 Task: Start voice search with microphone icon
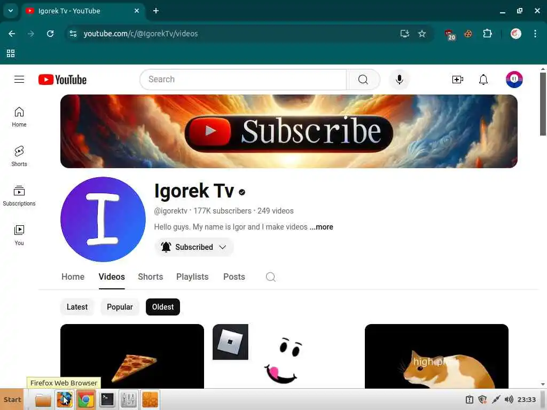click(400, 80)
